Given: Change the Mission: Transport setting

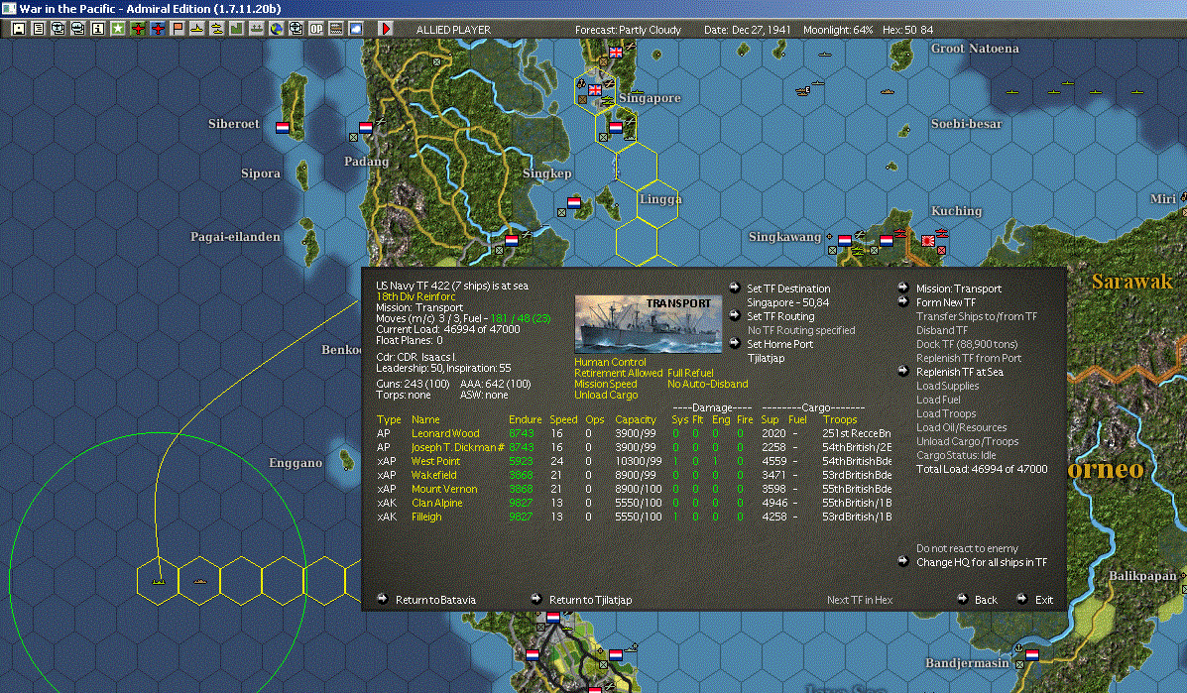Looking at the screenshot, I should [958, 289].
